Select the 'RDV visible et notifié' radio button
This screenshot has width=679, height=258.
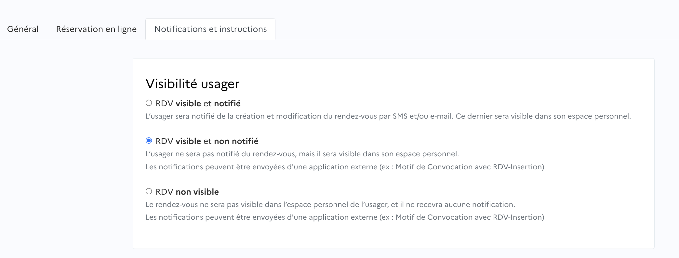[x=149, y=103]
